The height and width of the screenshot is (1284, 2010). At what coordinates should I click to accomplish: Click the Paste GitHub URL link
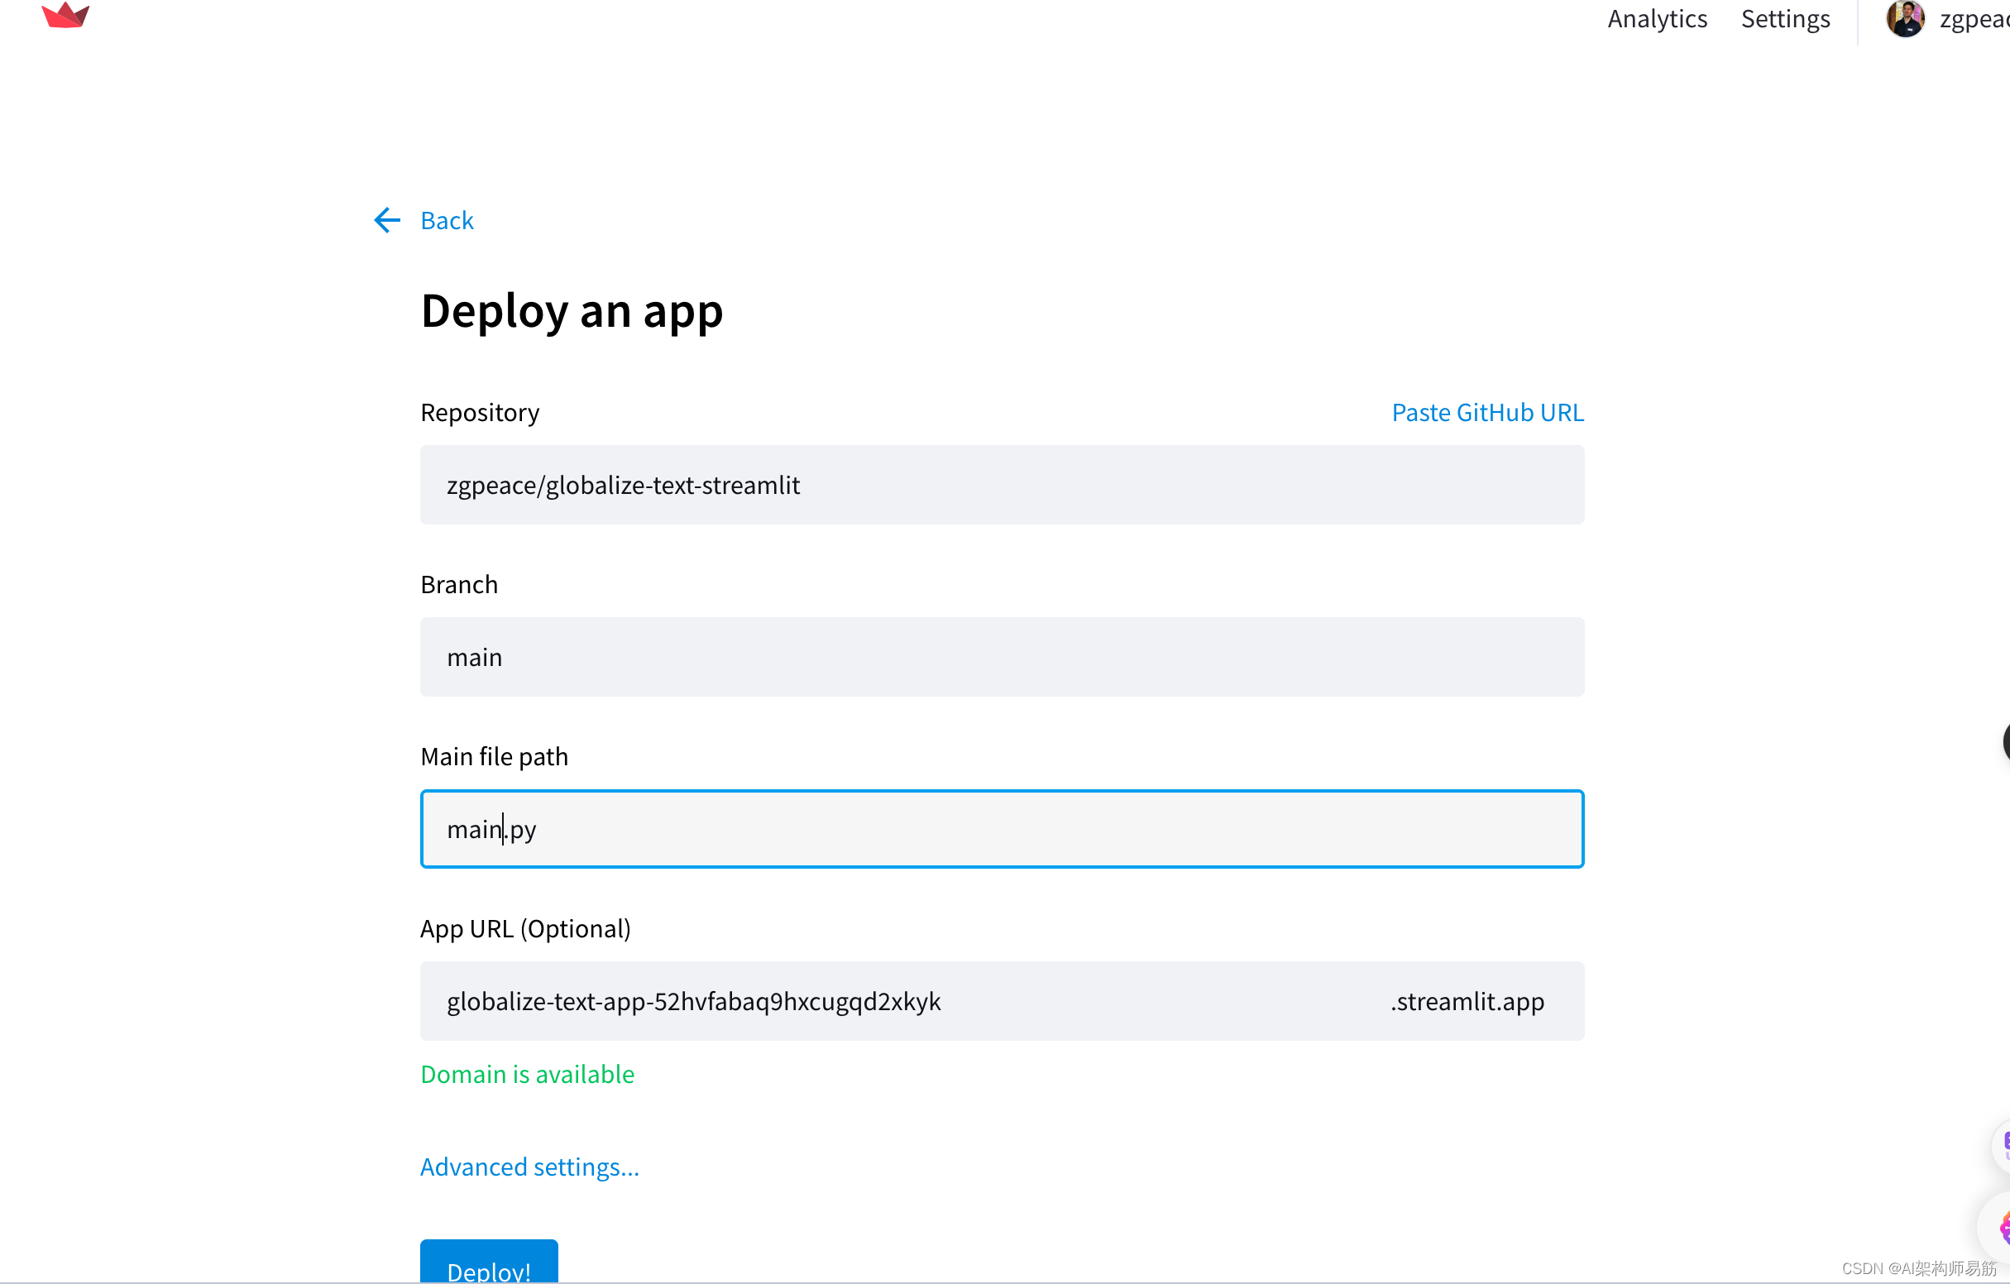(x=1487, y=412)
